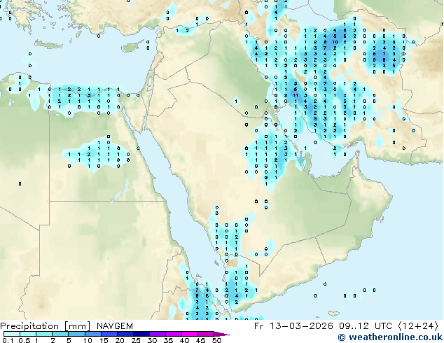Click the purple arrow tip above 50

[222, 334]
